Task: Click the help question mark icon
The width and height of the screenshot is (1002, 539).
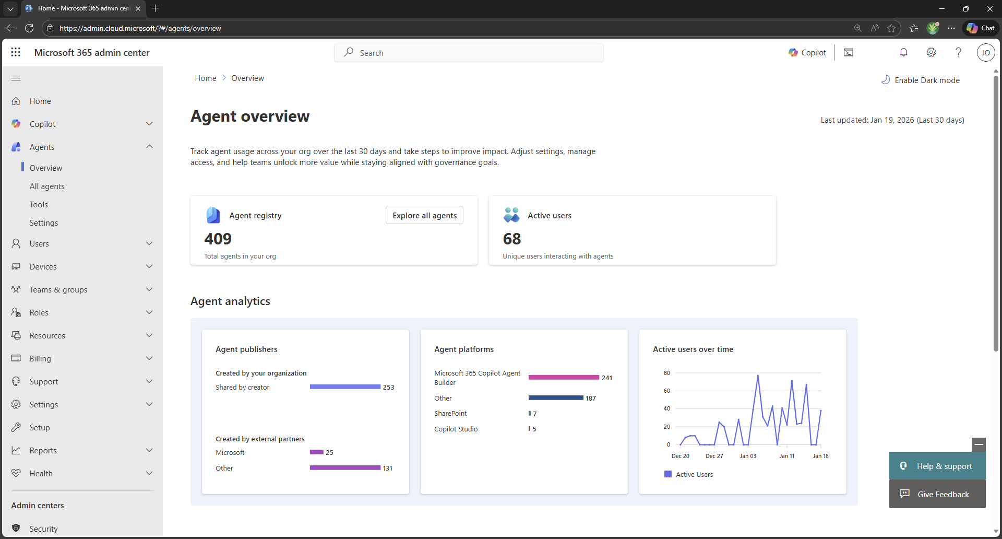Action: [958, 52]
